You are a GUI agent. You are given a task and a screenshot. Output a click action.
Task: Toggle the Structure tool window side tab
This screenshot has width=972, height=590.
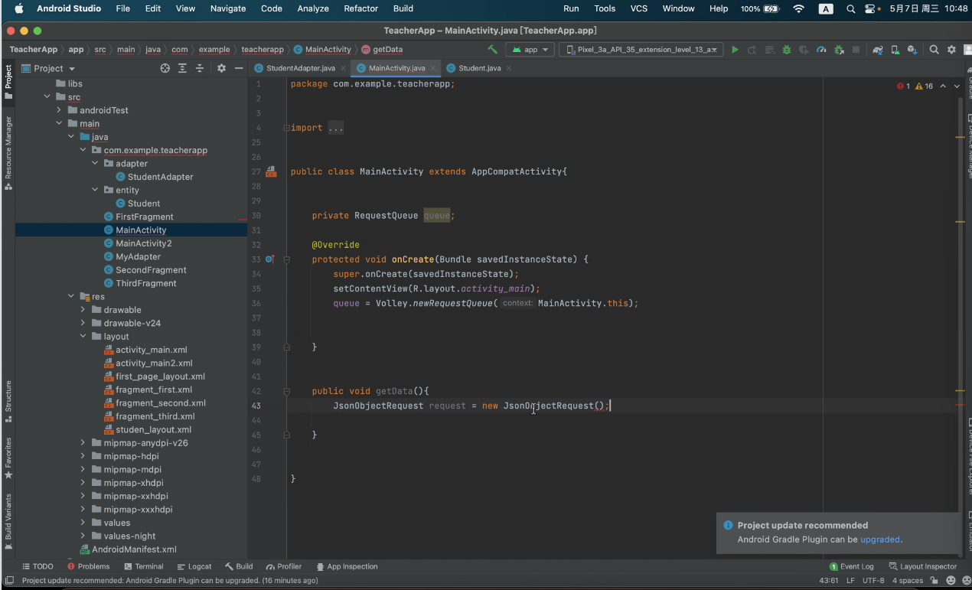pos(8,402)
